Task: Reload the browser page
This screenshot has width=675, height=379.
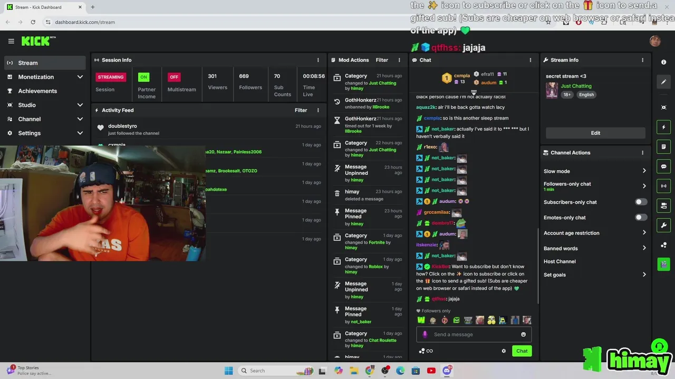Action: [x=33, y=22]
